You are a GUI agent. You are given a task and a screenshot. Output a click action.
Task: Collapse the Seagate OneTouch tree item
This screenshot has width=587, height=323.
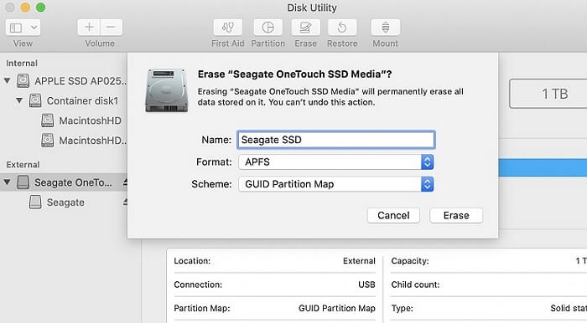[7, 182]
